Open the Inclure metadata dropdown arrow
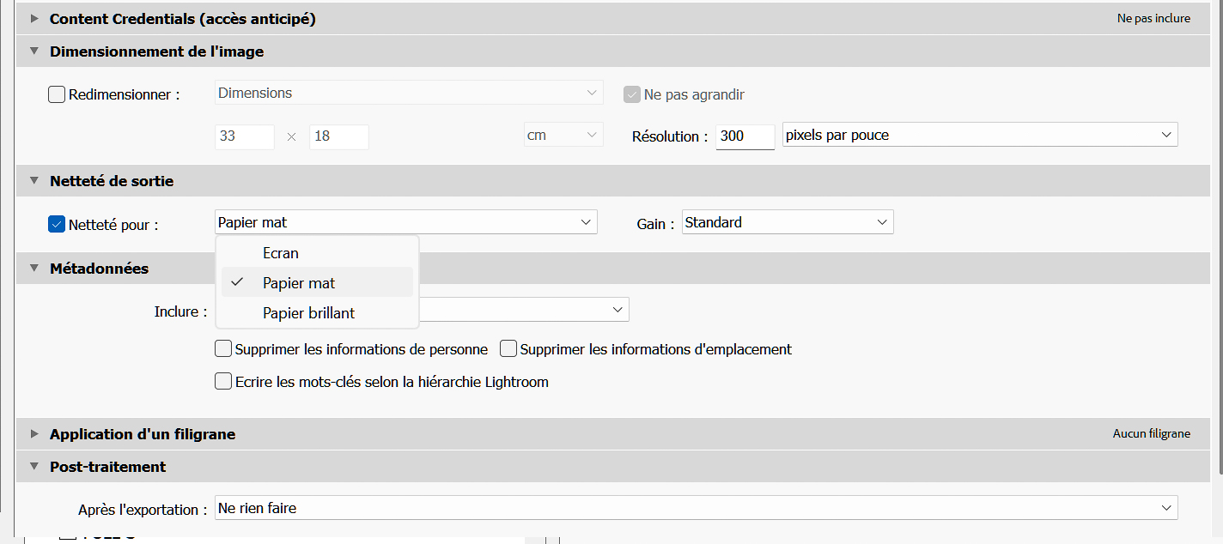The width and height of the screenshot is (1223, 544). coord(617,310)
